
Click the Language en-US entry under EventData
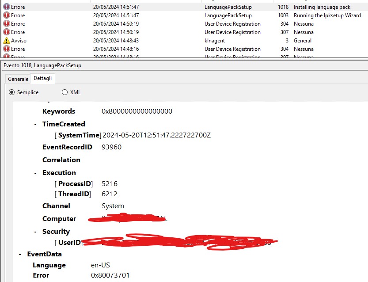(x=100, y=265)
